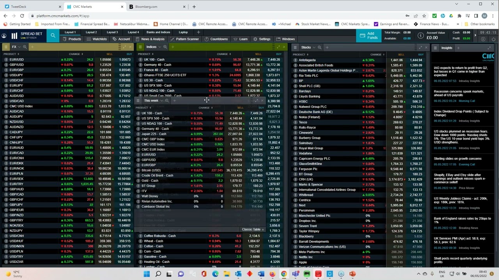Open the This week watchlist dropdown
The width and height of the screenshot is (499, 280).
pos(161,101)
